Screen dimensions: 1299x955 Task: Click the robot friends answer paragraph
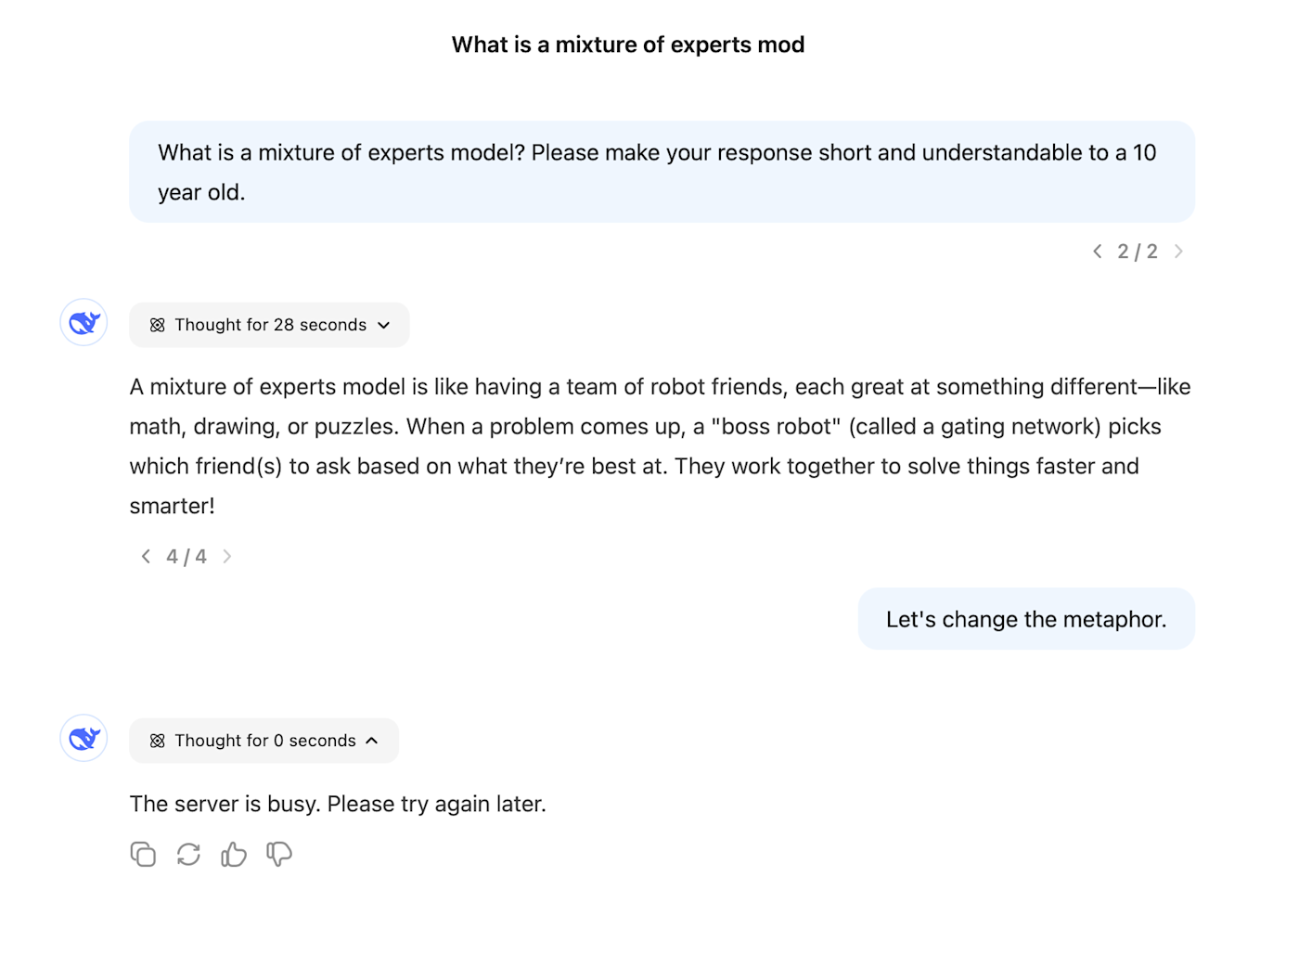(x=660, y=446)
